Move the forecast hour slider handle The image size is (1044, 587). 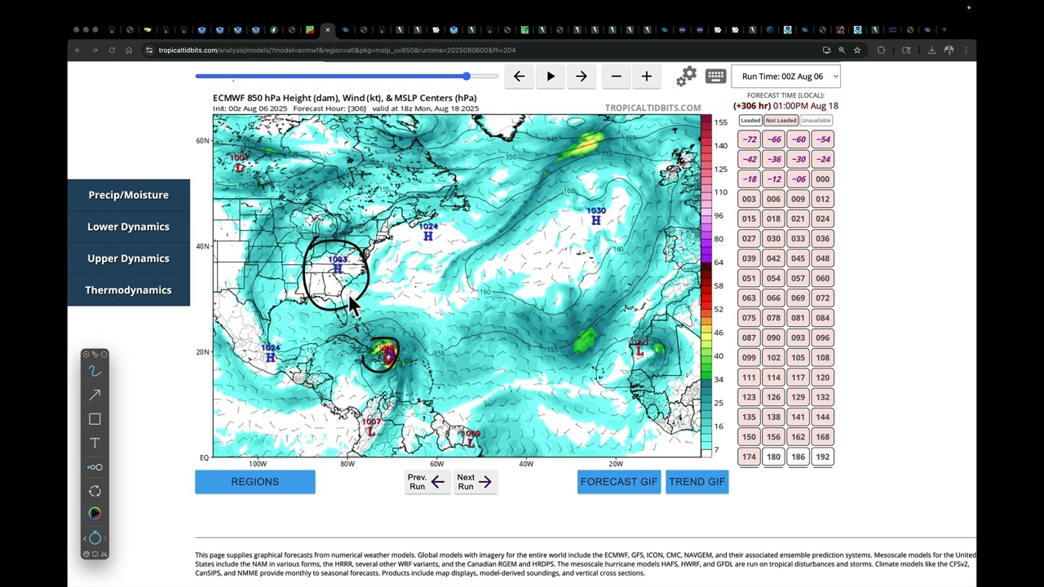coord(467,76)
